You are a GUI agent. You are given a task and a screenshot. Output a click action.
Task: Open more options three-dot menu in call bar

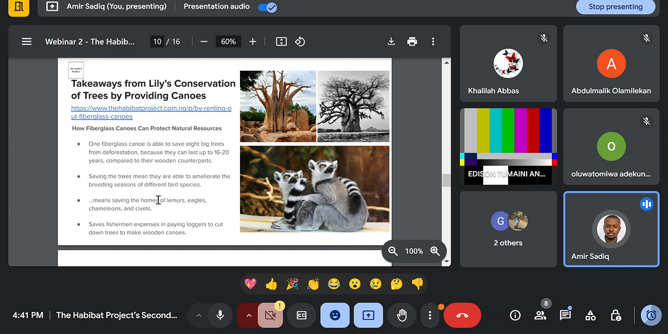coord(430,316)
